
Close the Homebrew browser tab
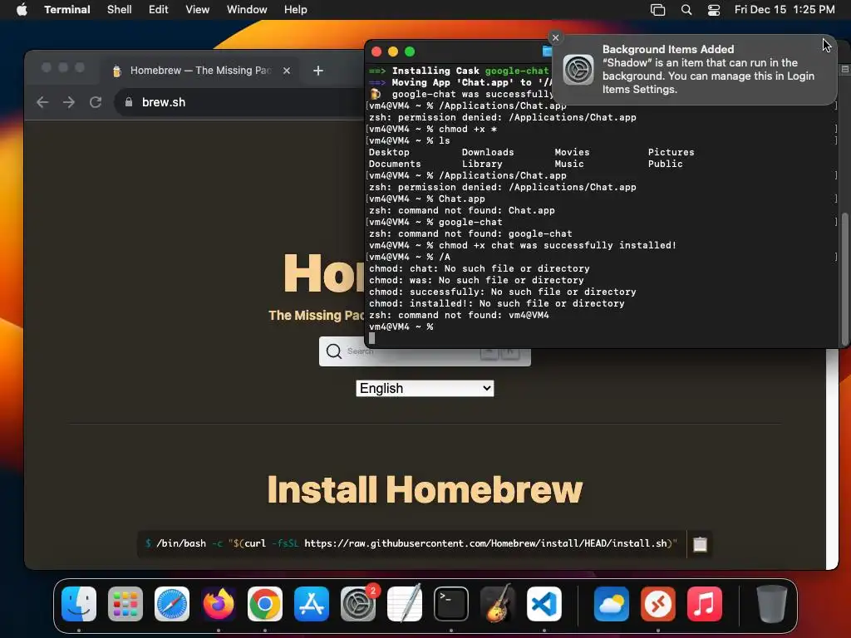click(x=287, y=71)
